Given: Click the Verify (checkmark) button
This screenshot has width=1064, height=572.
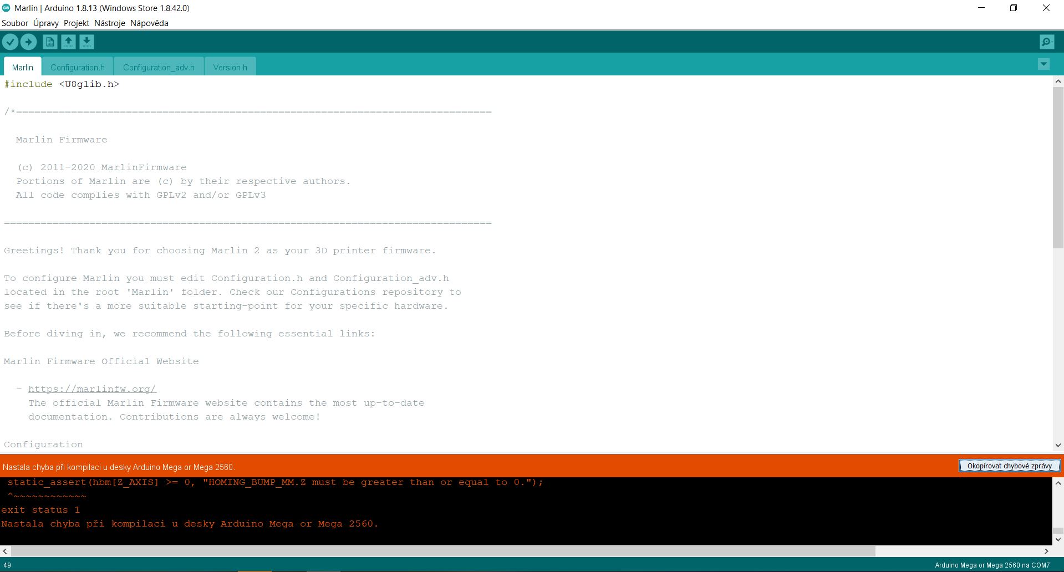Looking at the screenshot, I should click(10, 42).
